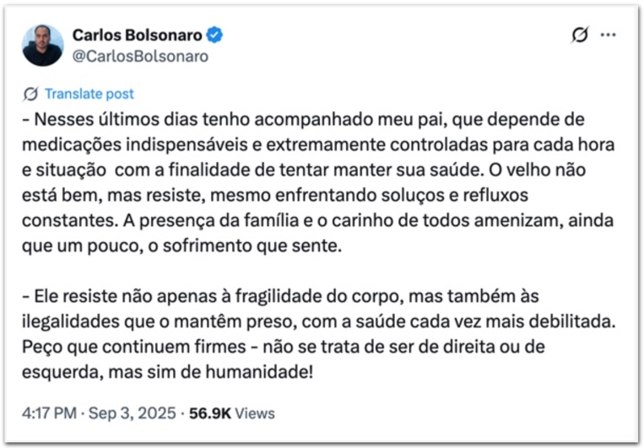Click the Translate post link

(89, 94)
